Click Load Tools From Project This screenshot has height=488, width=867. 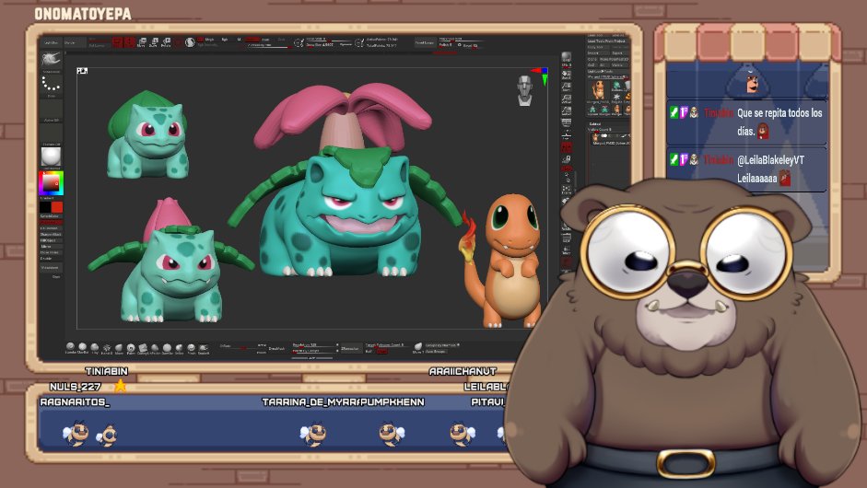606,41
